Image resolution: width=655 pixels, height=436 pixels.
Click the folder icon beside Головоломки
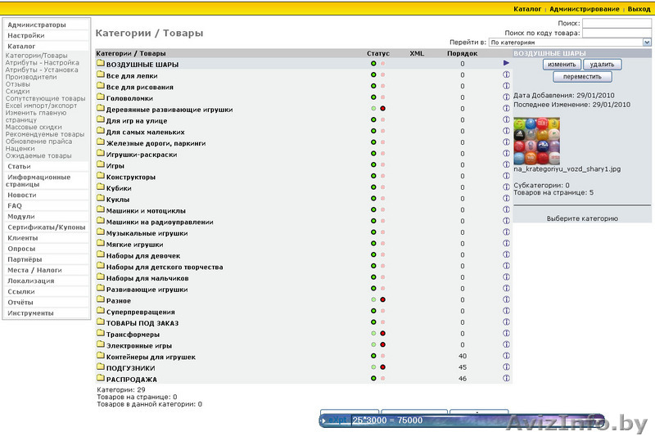click(100, 97)
